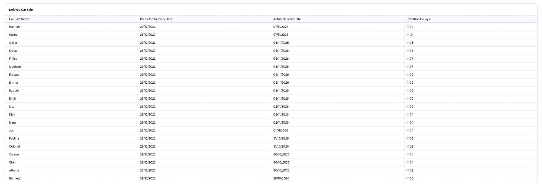542x187 pixels.
Task: Select the Lisa car sale name
Action: tap(12, 107)
